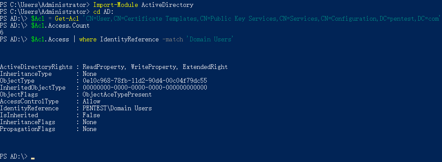
Task: Click the output count value 6
Action: tap(2, 32)
